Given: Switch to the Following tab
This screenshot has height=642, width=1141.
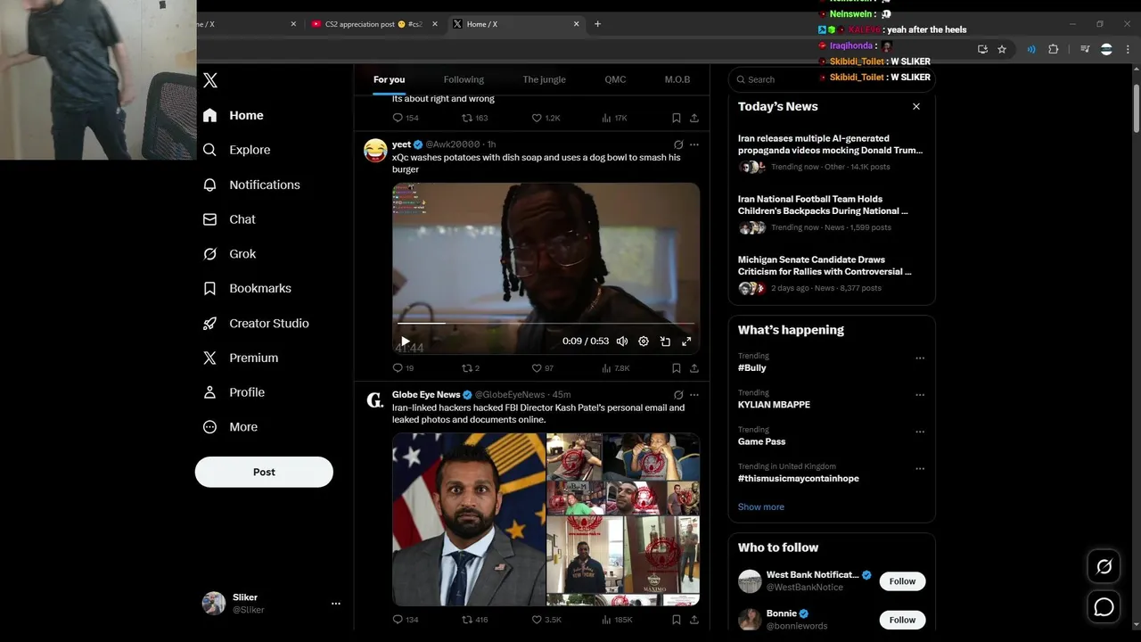Looking at the screenshot, I should point(464,79).
